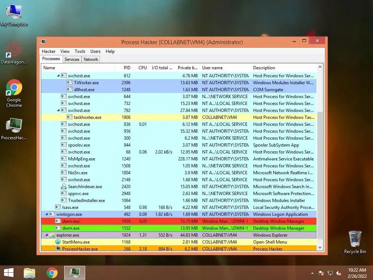This screenshot has width=373, height=280.
Task: Click MsMpEng.exe 228.17 MB private bytes
Action: point(188,159)
